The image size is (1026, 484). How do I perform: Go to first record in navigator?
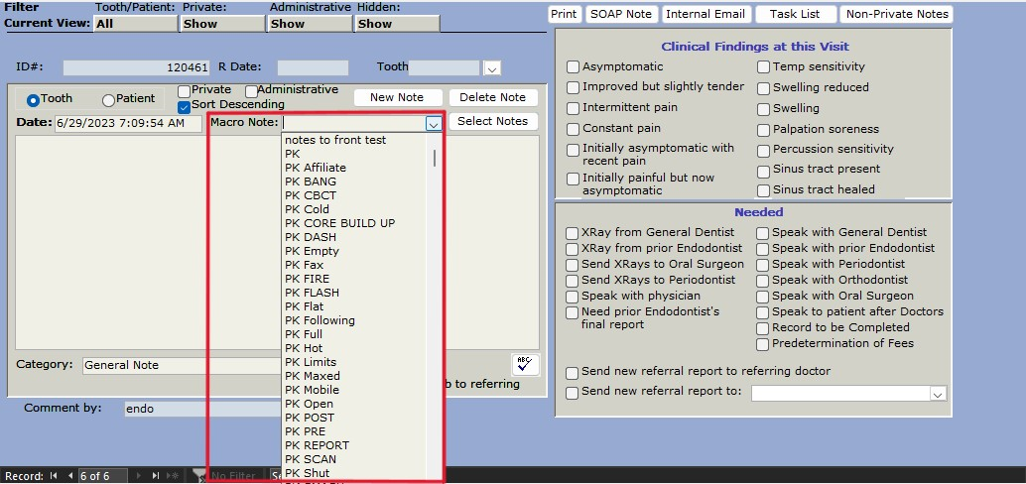(54, 476)
